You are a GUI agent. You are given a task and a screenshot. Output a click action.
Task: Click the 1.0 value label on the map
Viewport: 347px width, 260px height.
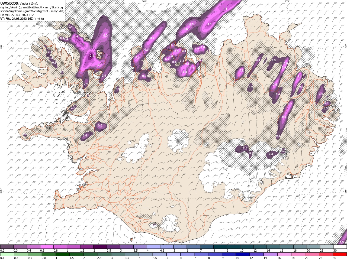click(203, 47)
